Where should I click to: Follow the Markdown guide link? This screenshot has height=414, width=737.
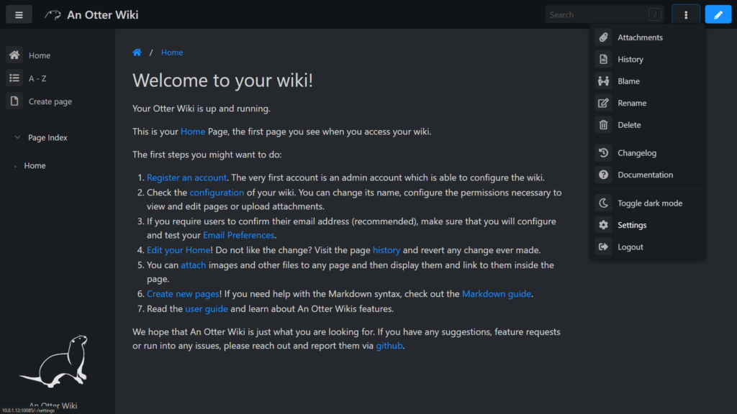coord(497,294)
